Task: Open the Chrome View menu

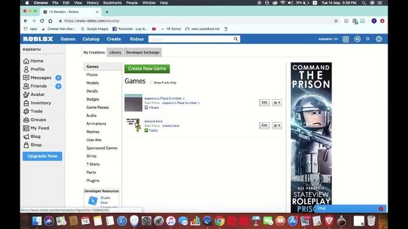Action: click(78, 3)
